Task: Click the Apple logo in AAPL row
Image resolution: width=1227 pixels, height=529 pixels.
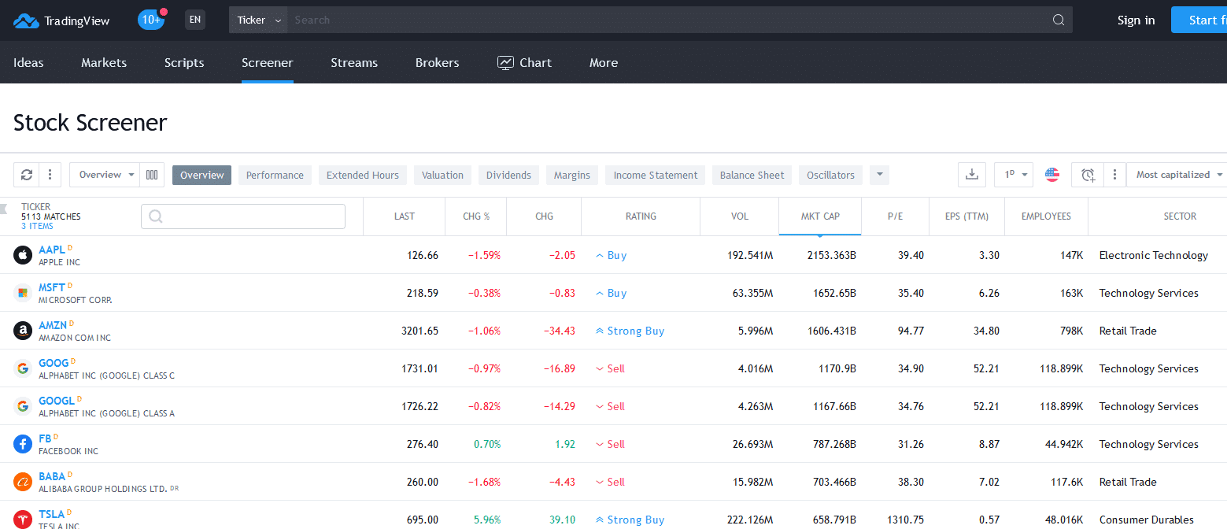Action: 23,255
